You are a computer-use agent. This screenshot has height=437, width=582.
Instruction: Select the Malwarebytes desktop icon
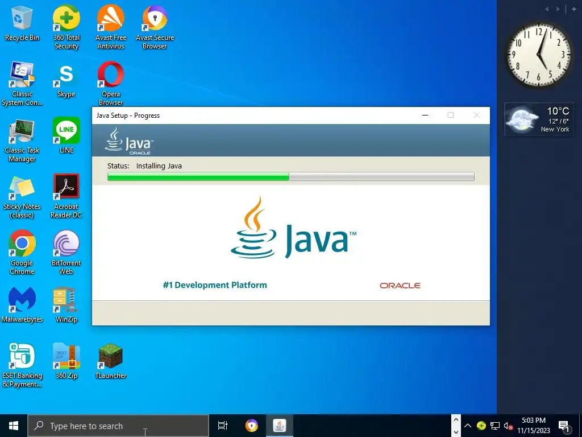tap(22, 305)
